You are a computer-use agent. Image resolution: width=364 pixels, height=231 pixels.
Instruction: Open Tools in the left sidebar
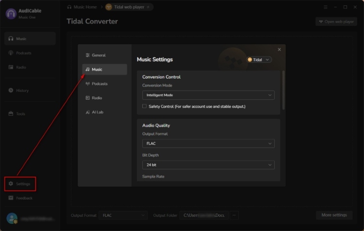(x=30, y=114)
